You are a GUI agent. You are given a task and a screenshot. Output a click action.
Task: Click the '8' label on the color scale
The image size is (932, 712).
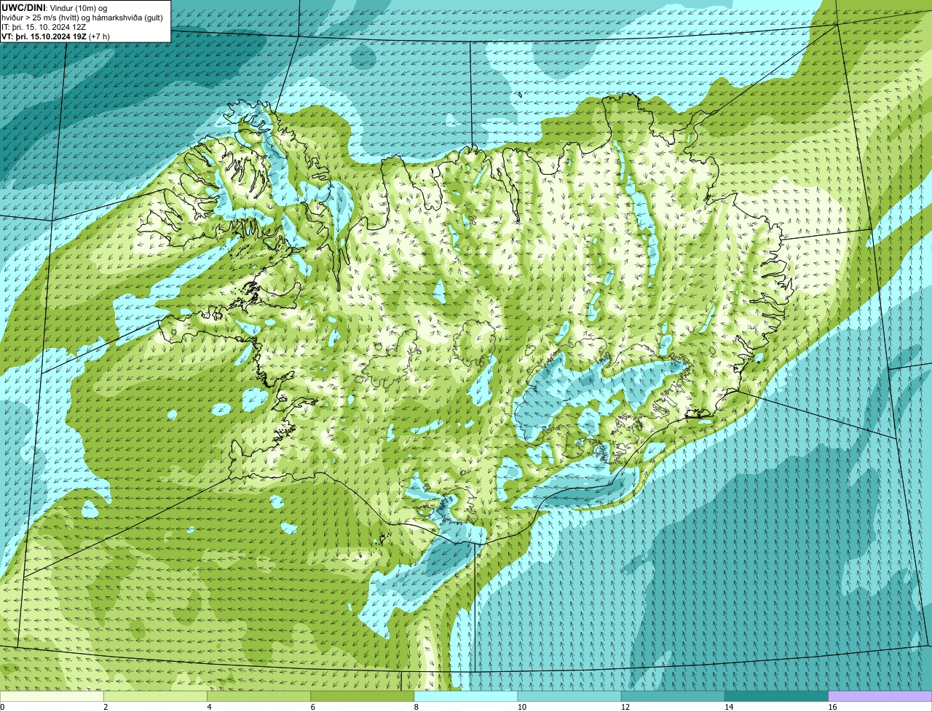click(416, 707)
